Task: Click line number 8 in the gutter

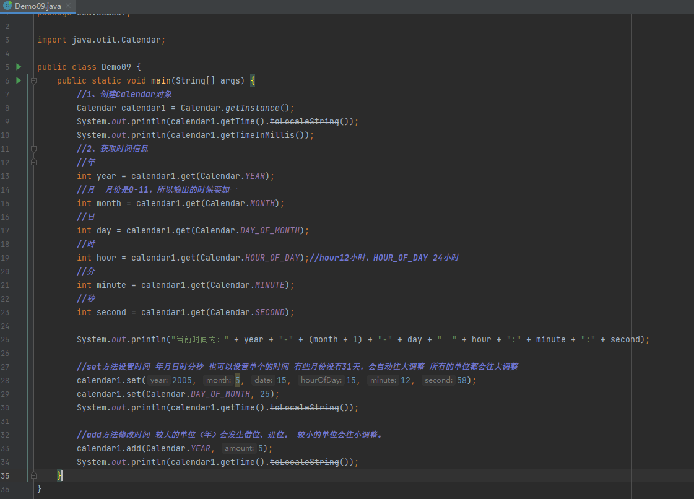Action: click(x=7, y=108)
